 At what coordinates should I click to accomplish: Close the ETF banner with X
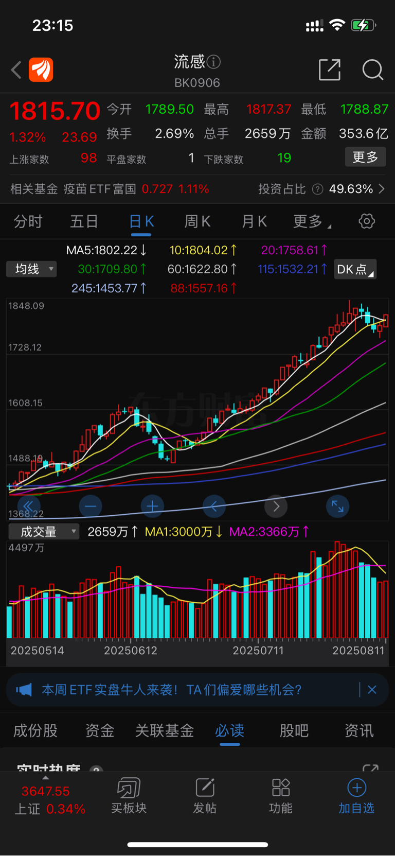pyautogui.click(x=372, y=689)
